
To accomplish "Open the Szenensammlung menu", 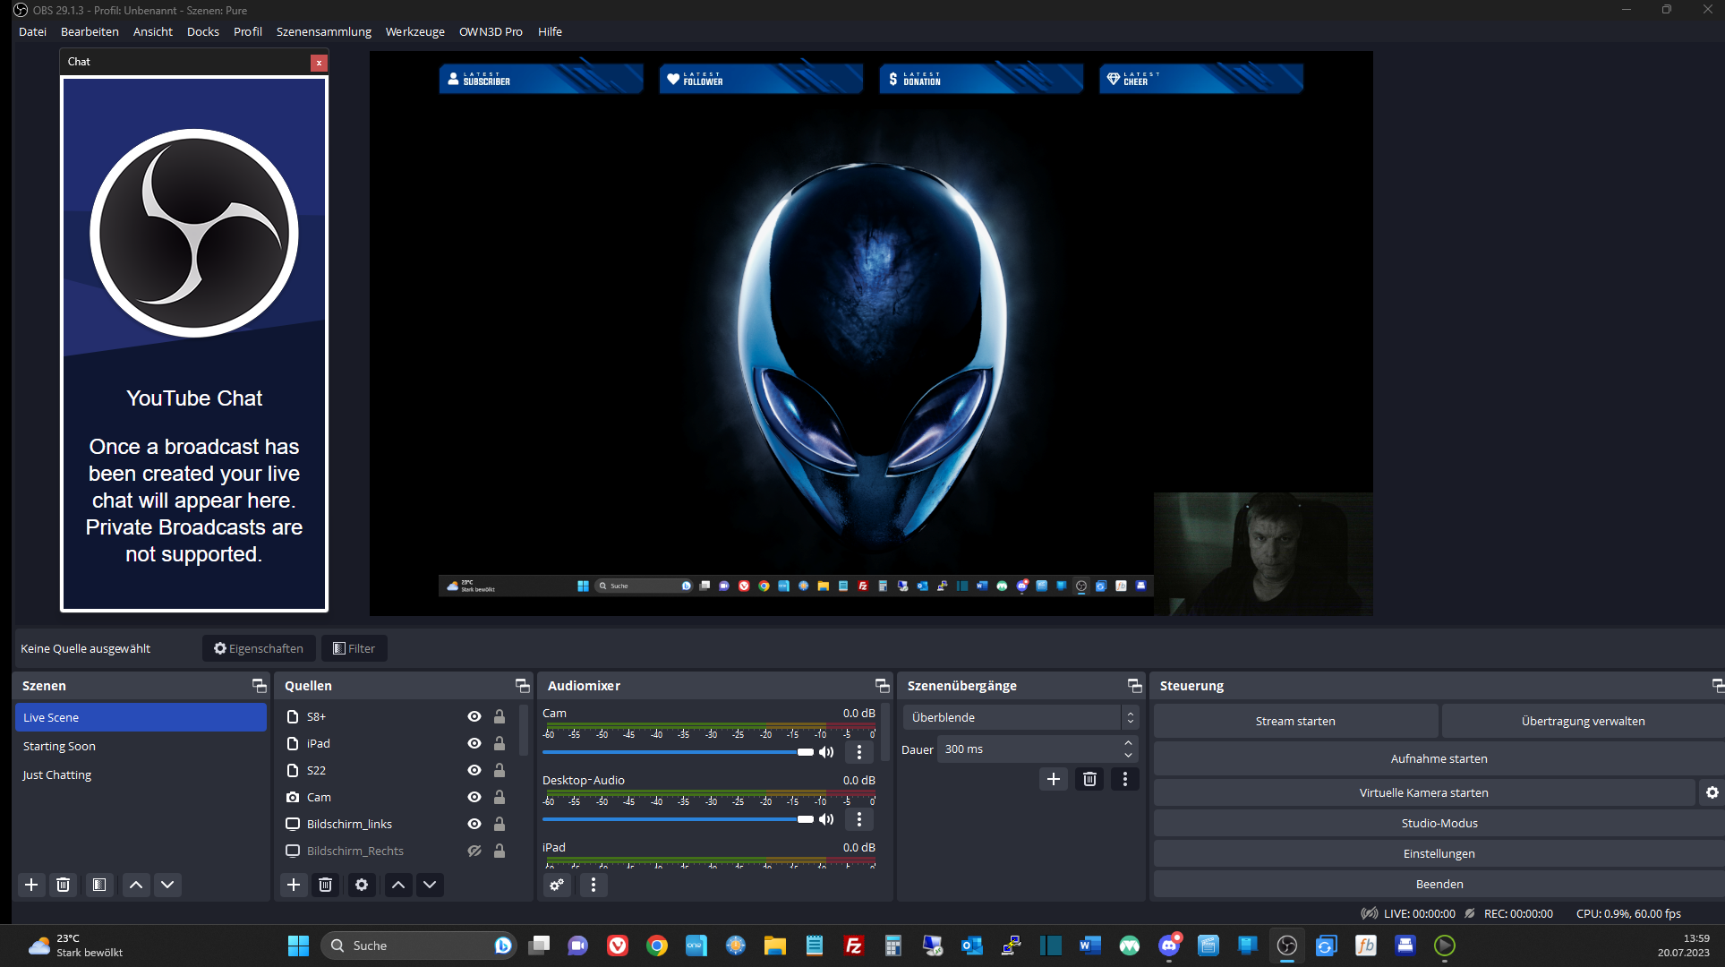I will pos(324,31).
